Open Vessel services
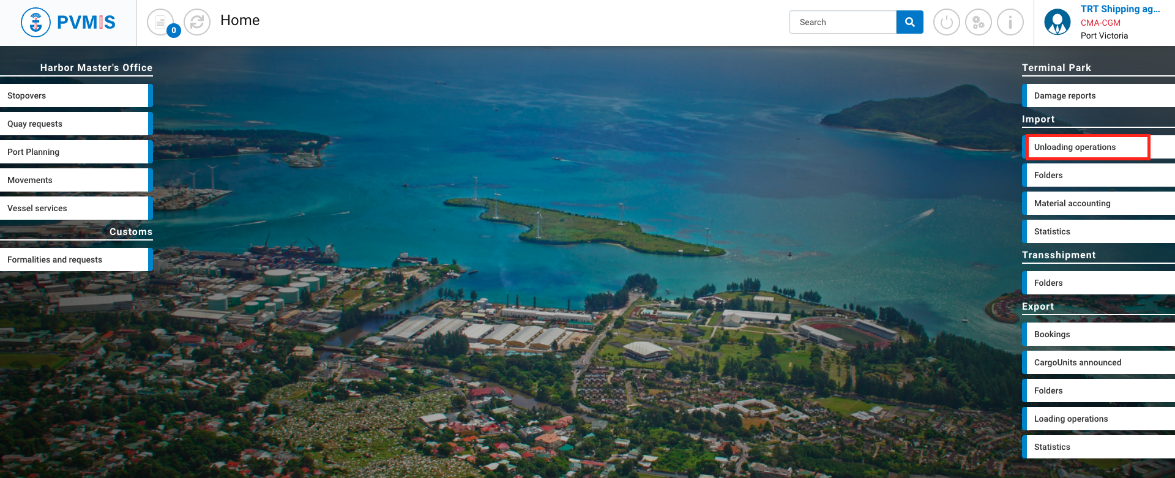Image resolution: width=1175 pixels, height=478 pixels. [73, 208]
